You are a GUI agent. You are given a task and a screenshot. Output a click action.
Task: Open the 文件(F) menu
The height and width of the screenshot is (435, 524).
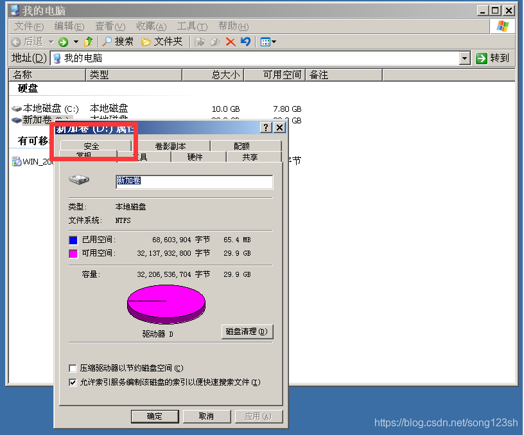[x=29, y=26]
